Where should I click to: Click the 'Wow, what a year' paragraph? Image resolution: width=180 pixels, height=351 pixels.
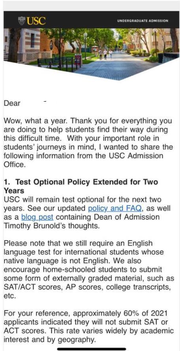pos(88,143)
